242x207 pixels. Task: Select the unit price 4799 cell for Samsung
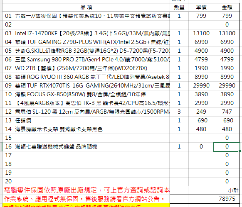(x=201, y=59)
